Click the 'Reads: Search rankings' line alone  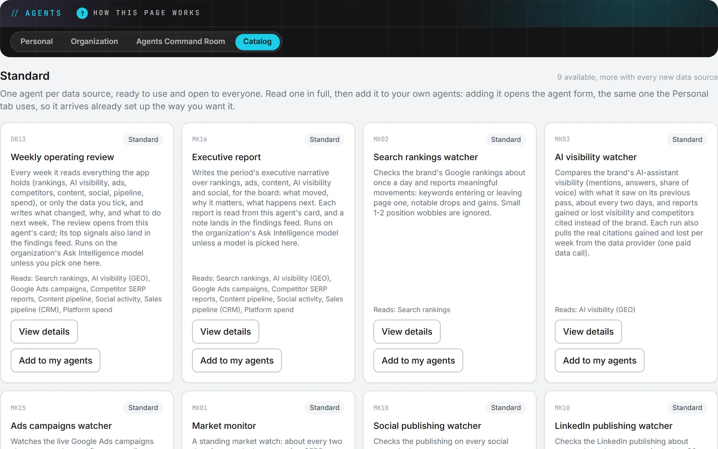(x=412, y=310)
